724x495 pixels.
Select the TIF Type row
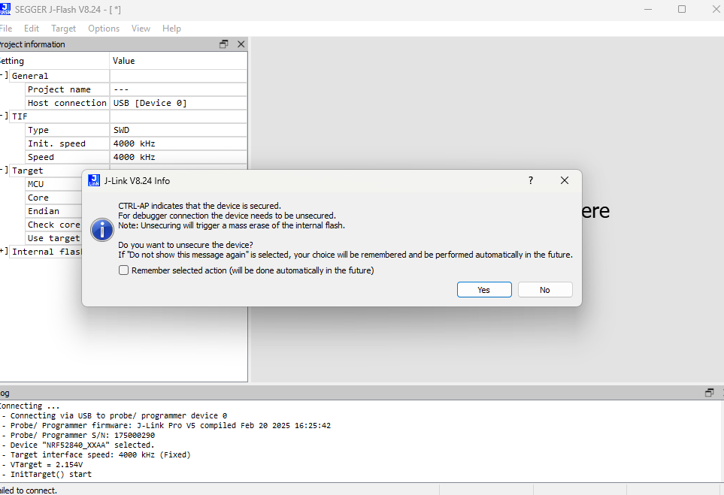(136, 130)
